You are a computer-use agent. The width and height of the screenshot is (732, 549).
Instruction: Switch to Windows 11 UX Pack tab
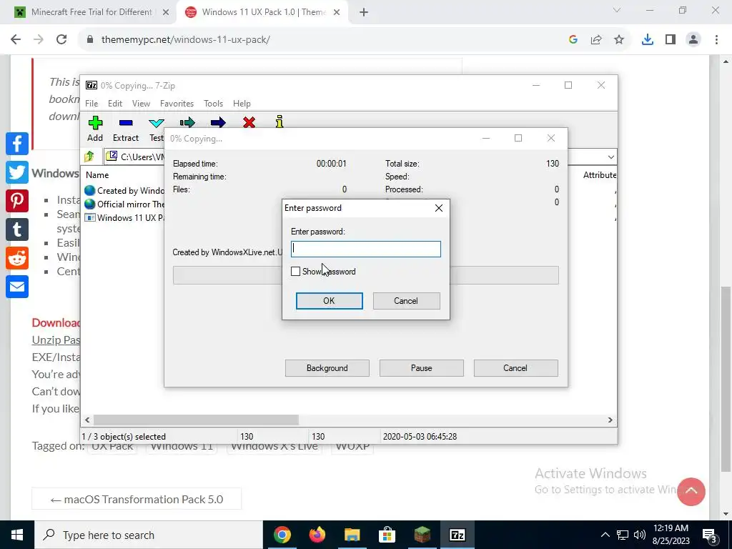click(x=264, y=12)
